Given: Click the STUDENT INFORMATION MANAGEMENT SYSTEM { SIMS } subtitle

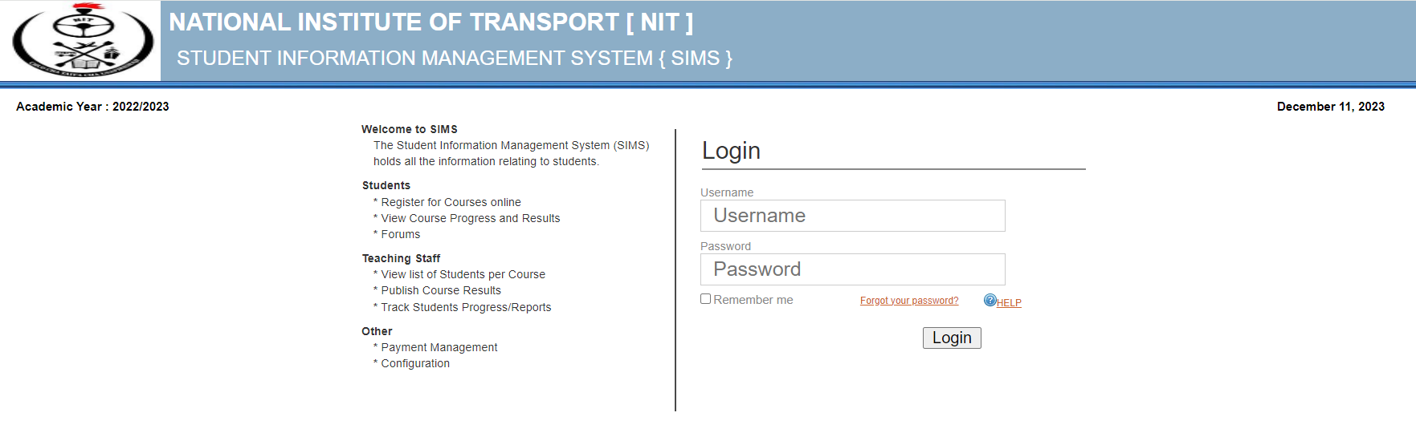Looking at the screenshot, I should 455,59.
